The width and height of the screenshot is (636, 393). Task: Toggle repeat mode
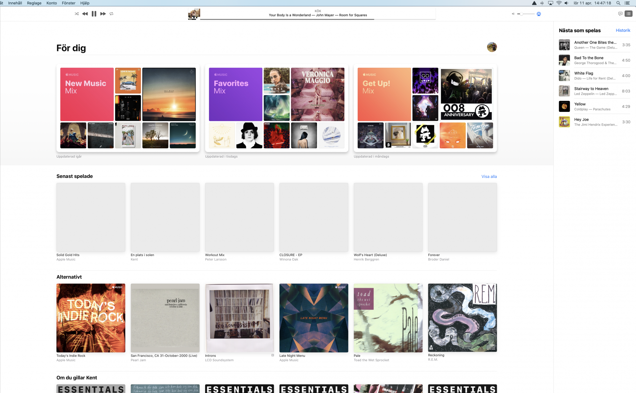pyautogui.click(x=111, y=14)
